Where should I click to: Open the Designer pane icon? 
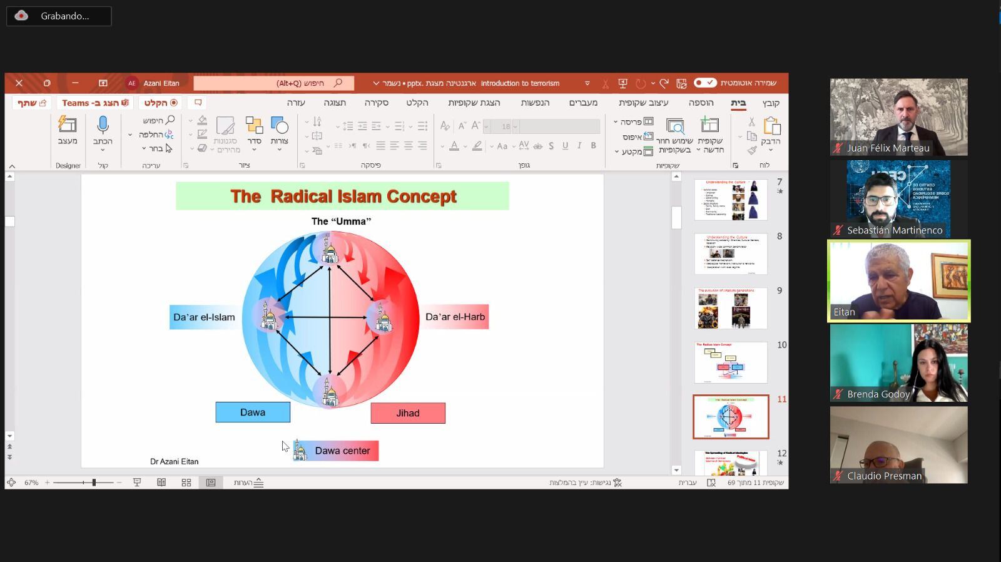68,128
